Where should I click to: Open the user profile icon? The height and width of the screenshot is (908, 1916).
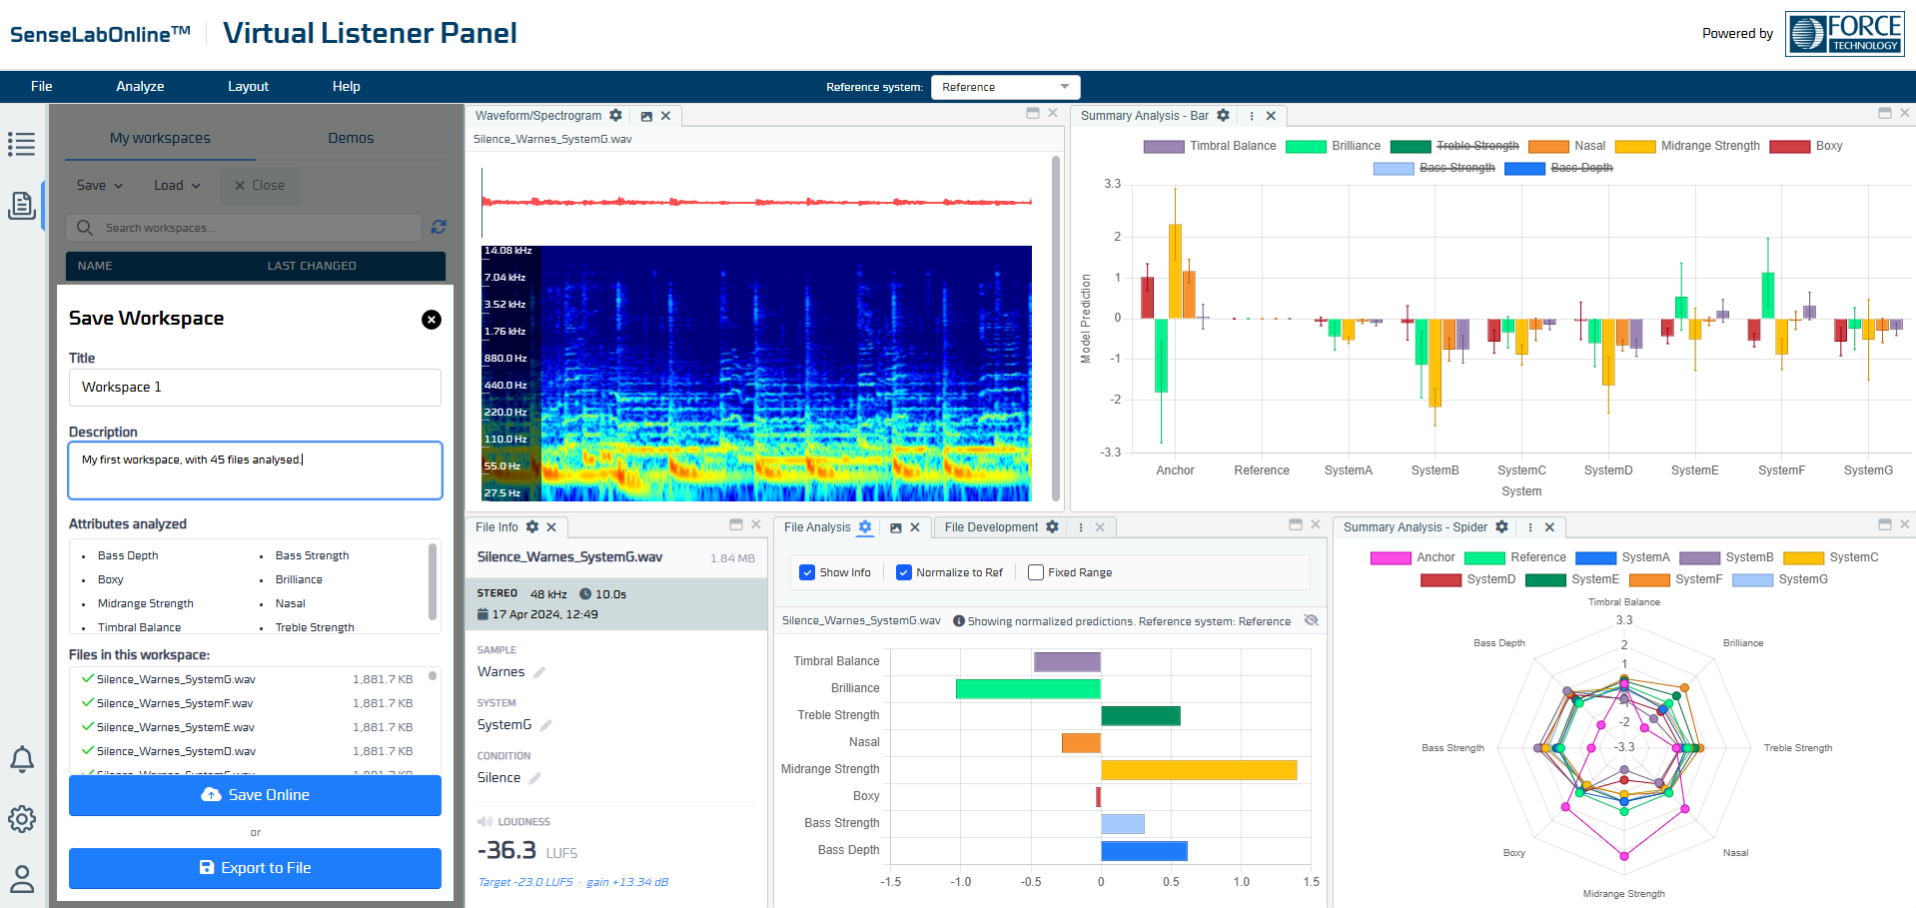tap(22, 879)
